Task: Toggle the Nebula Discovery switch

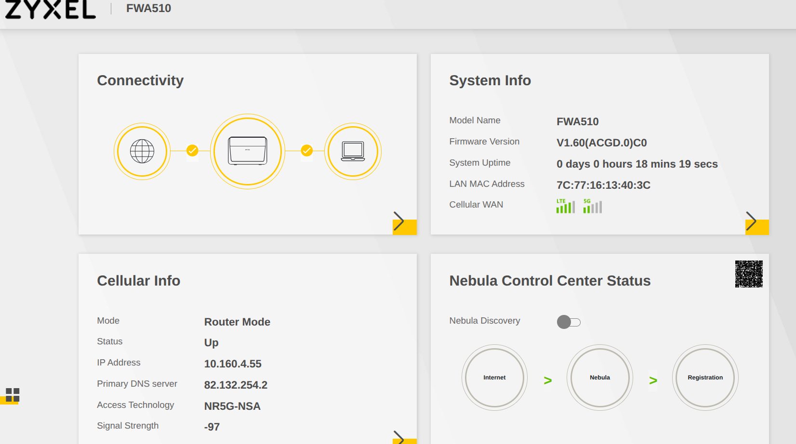Action: 569,322
